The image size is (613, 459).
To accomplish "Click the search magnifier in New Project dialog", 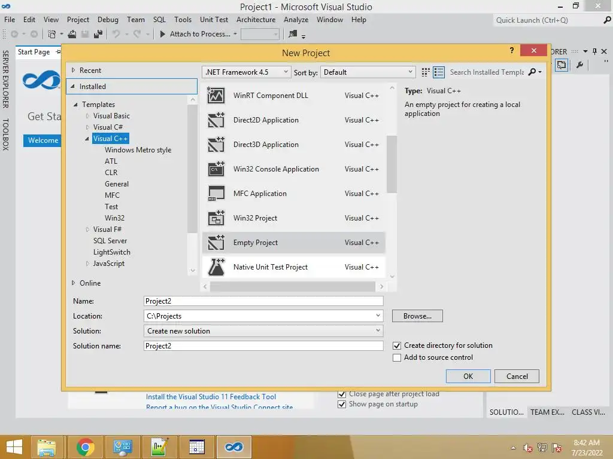I will point(532,72).
